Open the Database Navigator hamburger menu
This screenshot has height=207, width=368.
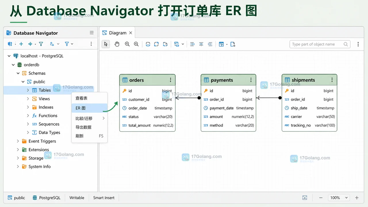pyautogui.click(x=92, y=33)
